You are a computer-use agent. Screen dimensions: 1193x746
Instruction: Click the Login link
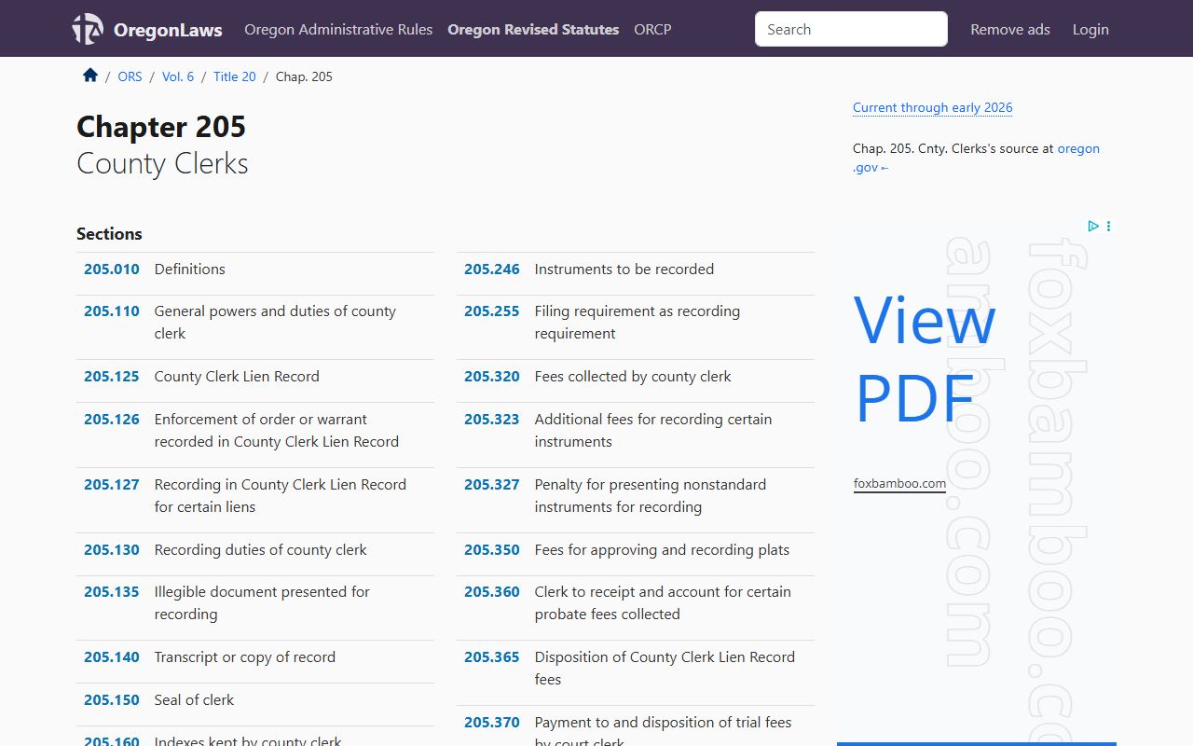click(1090, 29)
